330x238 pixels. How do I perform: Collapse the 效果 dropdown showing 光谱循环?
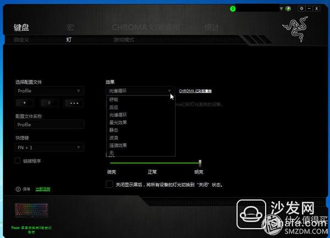pos(140,91)
